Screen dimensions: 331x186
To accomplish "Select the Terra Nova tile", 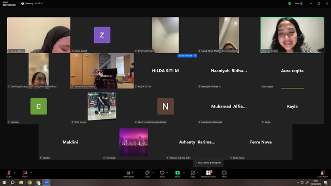I will point(261,142).
